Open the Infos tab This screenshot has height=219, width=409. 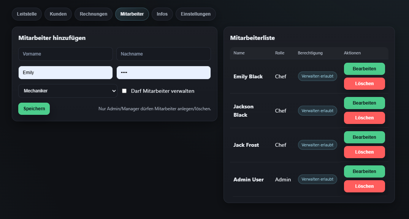162,14
